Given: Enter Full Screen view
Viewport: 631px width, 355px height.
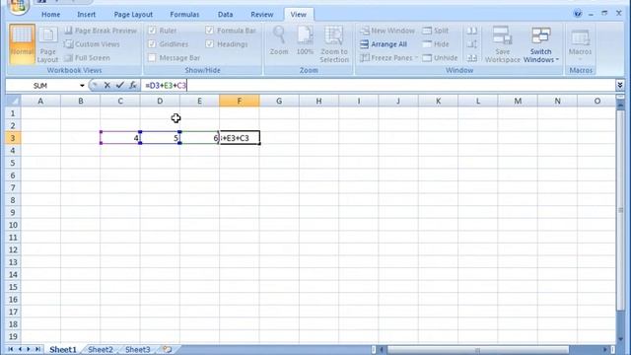Looking at the screenshot, I should 88,58.
